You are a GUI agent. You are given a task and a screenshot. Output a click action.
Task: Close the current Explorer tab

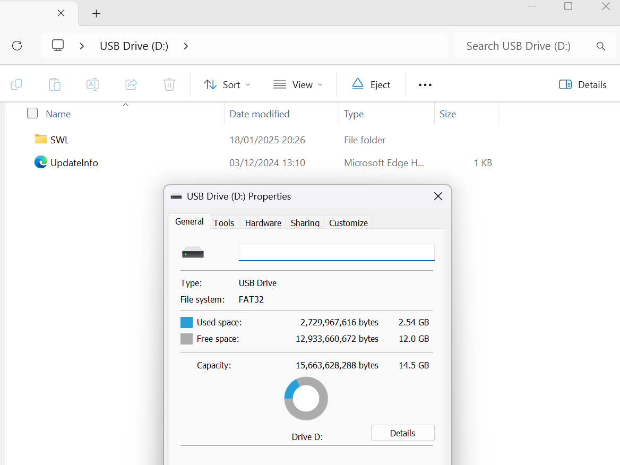[61, 13]
